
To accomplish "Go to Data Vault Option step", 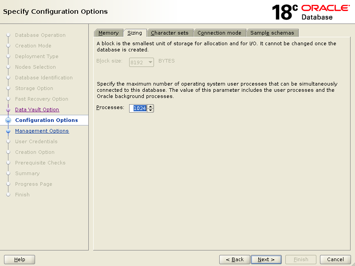I will tap(37, 110).
